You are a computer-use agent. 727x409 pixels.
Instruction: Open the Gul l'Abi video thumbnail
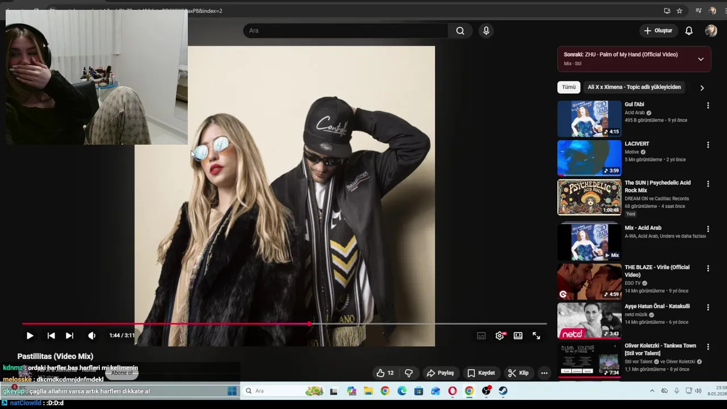click(590, 119)
